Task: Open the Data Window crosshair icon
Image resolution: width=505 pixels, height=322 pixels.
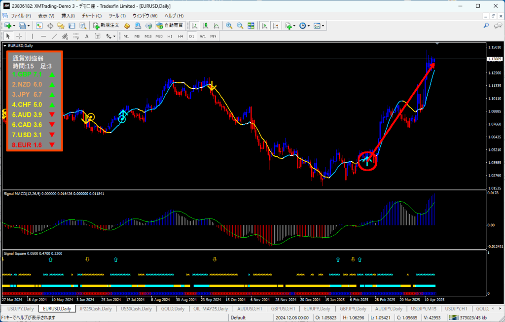Action: pos(50,26)
